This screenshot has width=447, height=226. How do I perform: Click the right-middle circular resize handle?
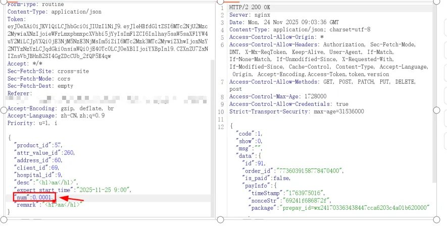(x=437, y=109)
